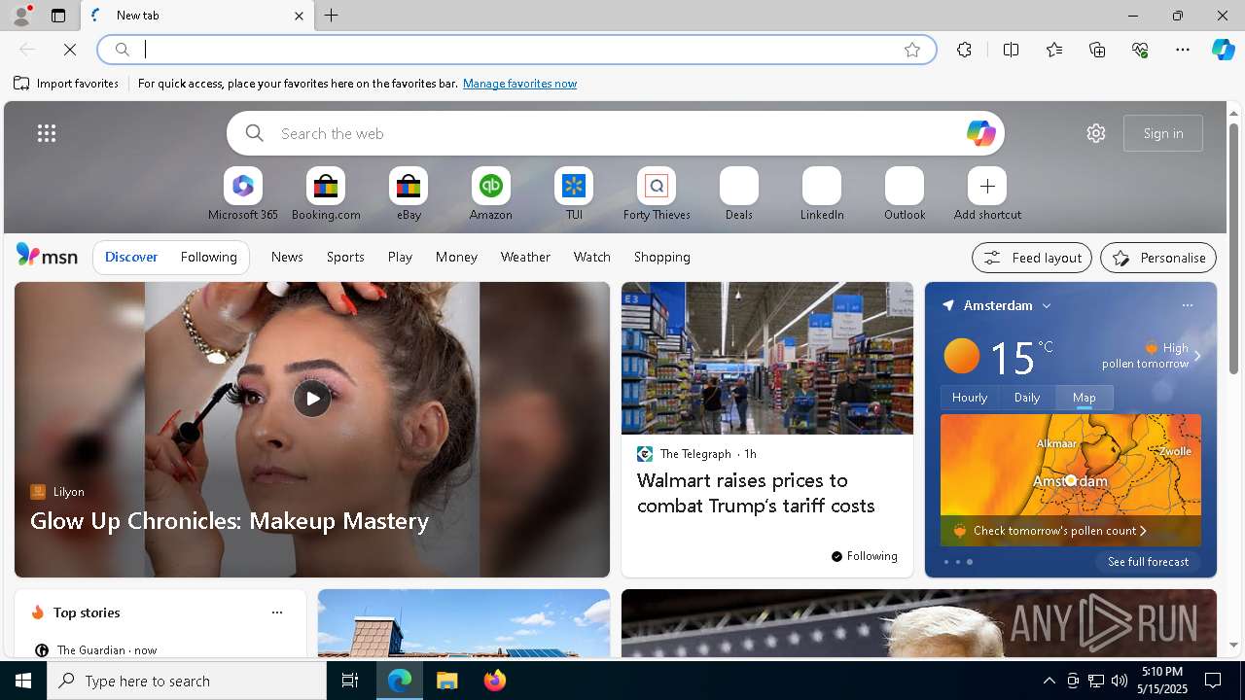1245x700 pixels.
Task: Switch to the Discover feed
Action: (131, 257)
